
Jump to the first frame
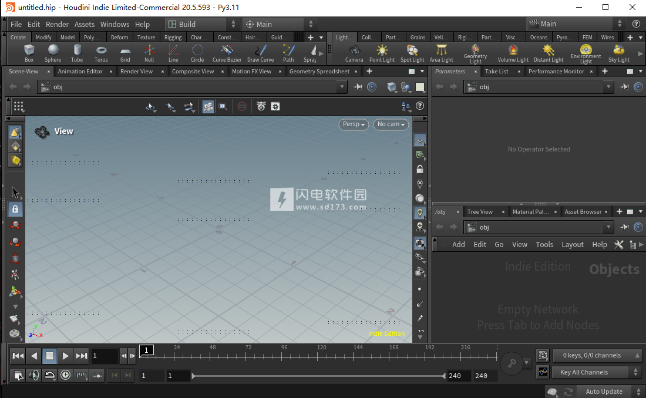18,356
